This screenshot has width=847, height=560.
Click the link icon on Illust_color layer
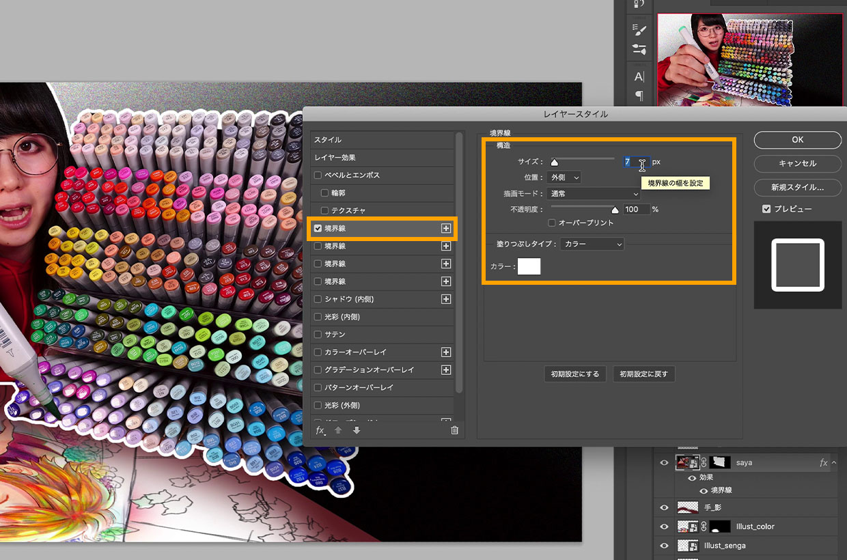(704, 527)
